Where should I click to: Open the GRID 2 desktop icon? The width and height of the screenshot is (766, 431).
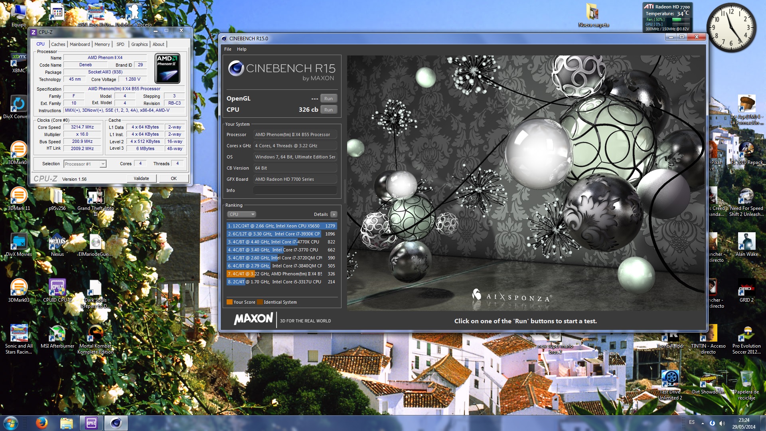746,288
